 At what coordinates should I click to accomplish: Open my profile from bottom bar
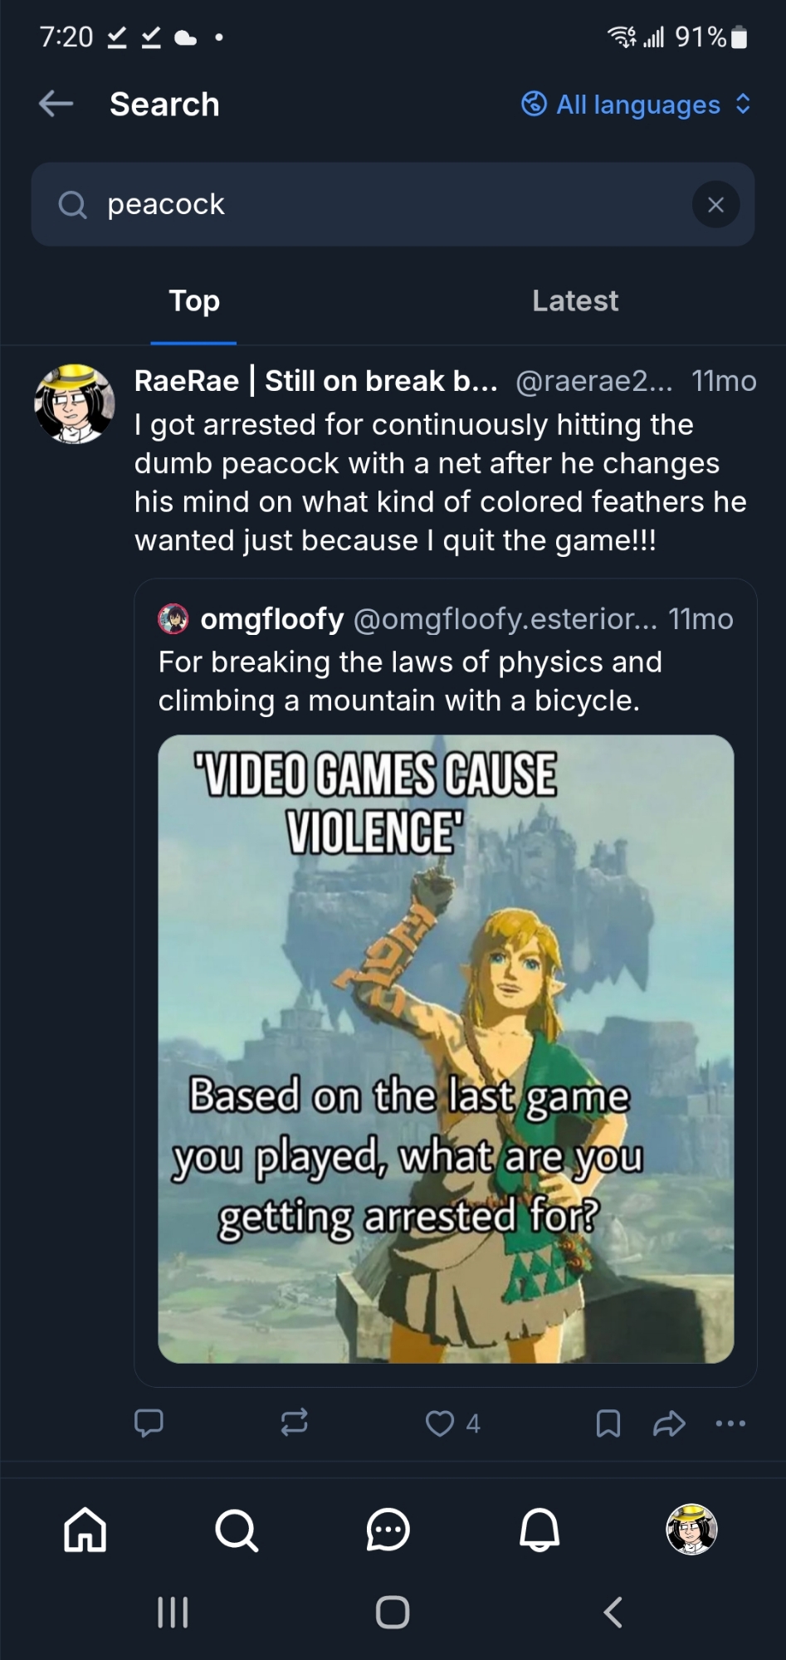(691, 1529)
